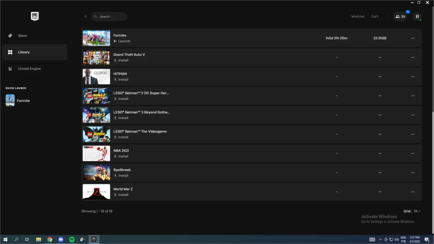Click inside the Search field

[109, 16]
